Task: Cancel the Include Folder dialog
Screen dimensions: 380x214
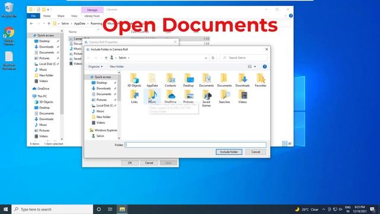Action: 256,152
